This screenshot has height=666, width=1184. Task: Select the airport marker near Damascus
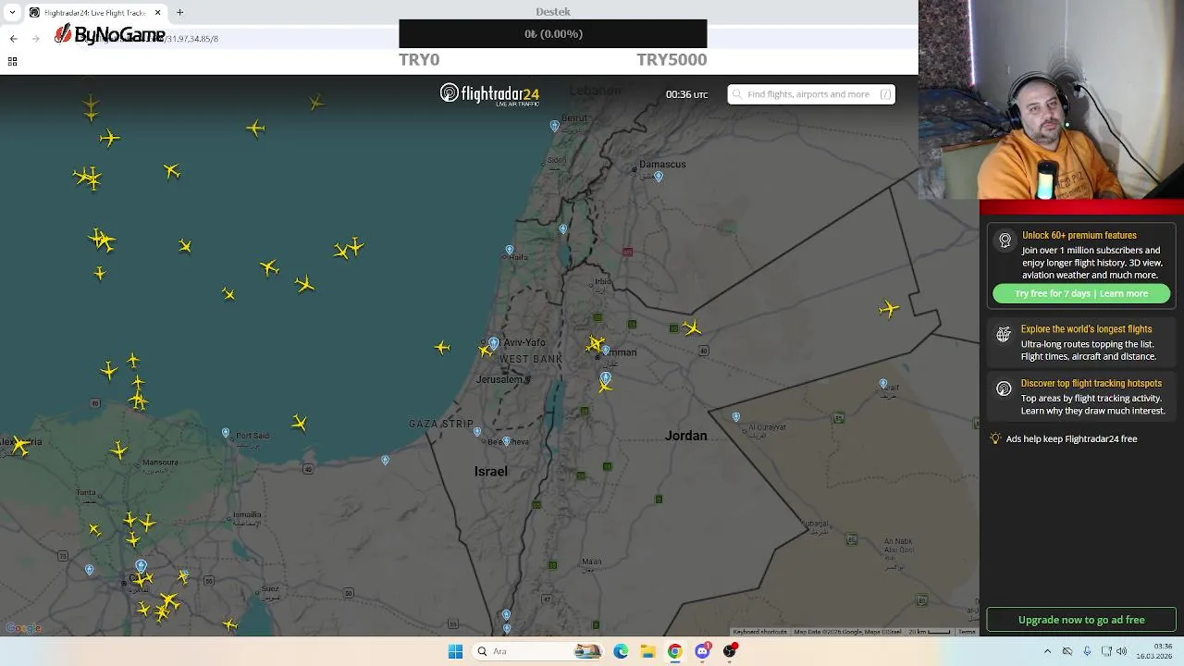point(659,176)
